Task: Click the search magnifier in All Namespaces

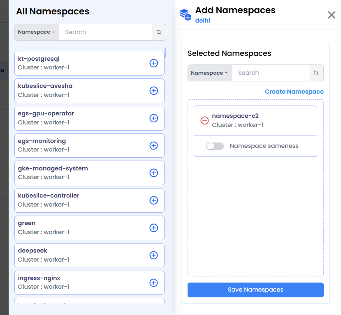Action: click(x=159, y=32)
